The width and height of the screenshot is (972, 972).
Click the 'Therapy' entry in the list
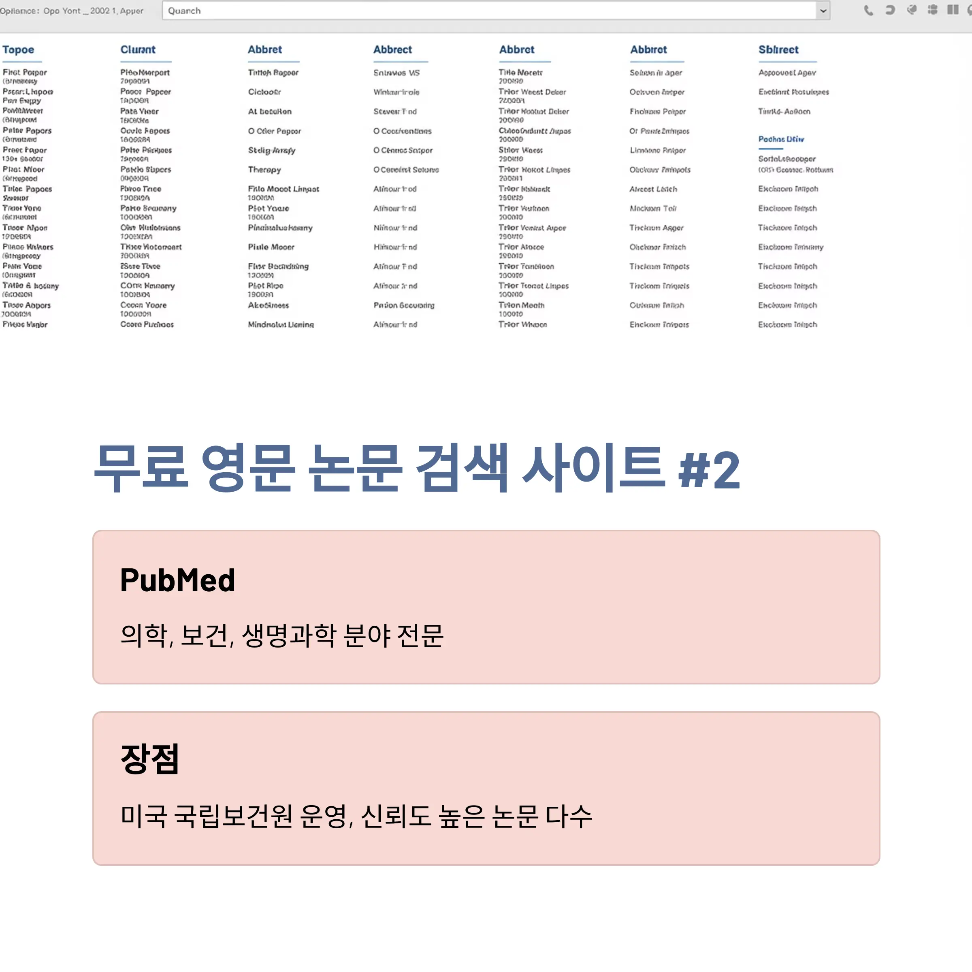click(264, 170)
